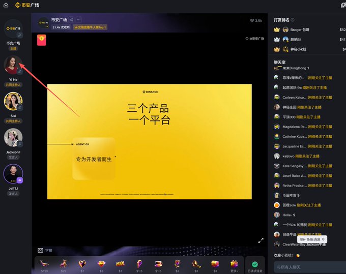The width and height of the screenshot is (346, 274).
Task: Click the Jacqualine Es... chat entry
Action: point(303,146)
